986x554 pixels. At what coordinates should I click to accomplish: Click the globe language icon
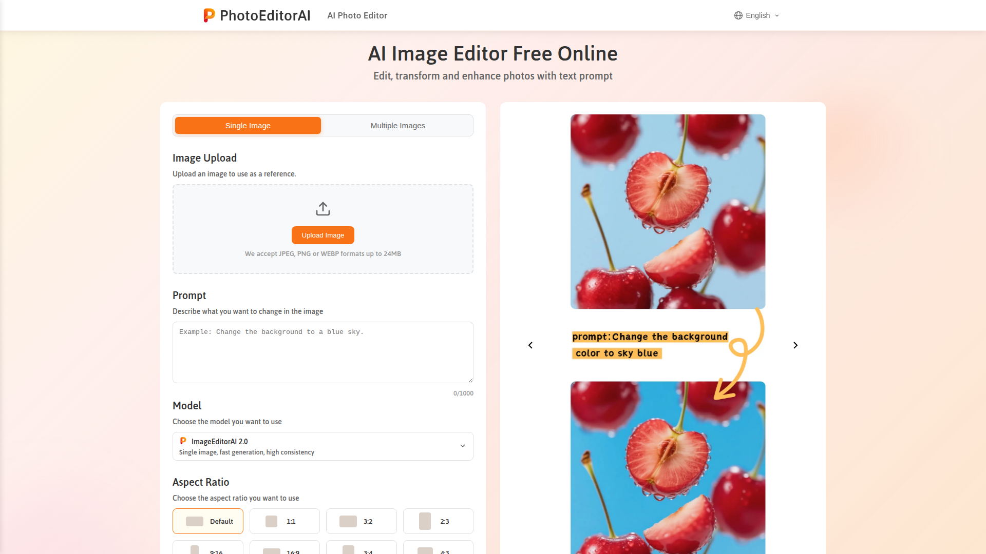click(738, 15)
